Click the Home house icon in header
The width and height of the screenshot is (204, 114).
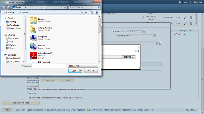tap(180, 2)
